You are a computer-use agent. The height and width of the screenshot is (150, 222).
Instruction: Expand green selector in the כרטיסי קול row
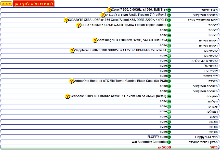(x=169, y=66)
